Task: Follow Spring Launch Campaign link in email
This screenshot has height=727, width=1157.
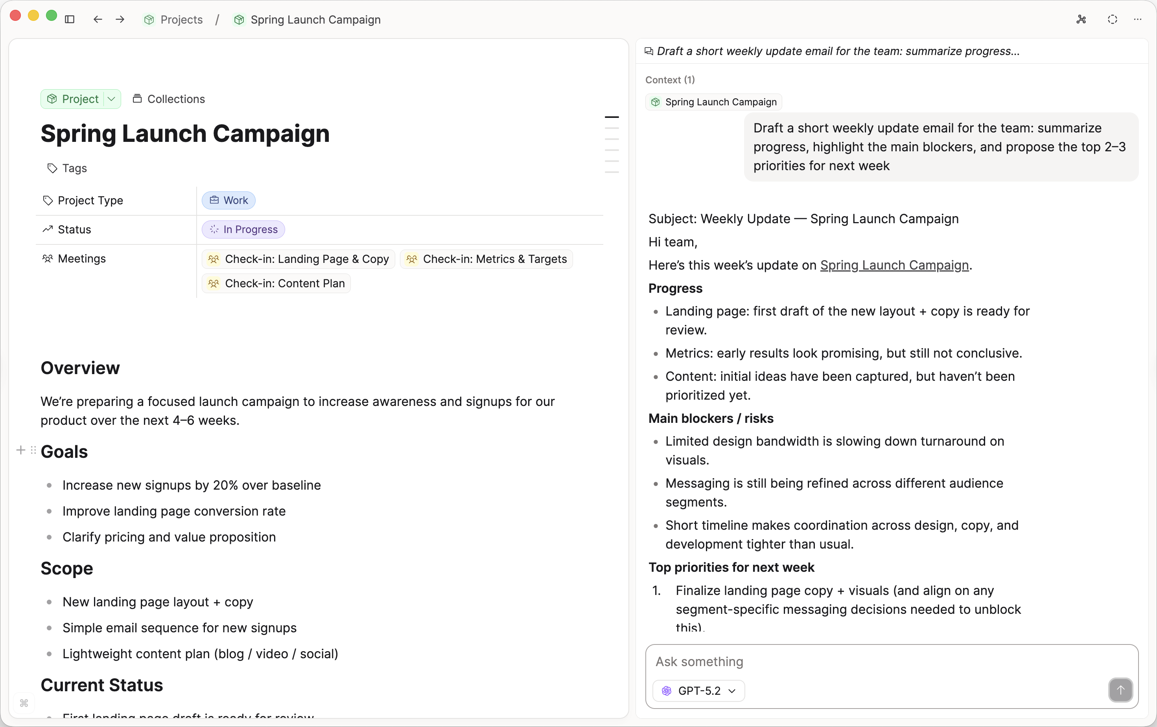Action: [x=894, y=265]
